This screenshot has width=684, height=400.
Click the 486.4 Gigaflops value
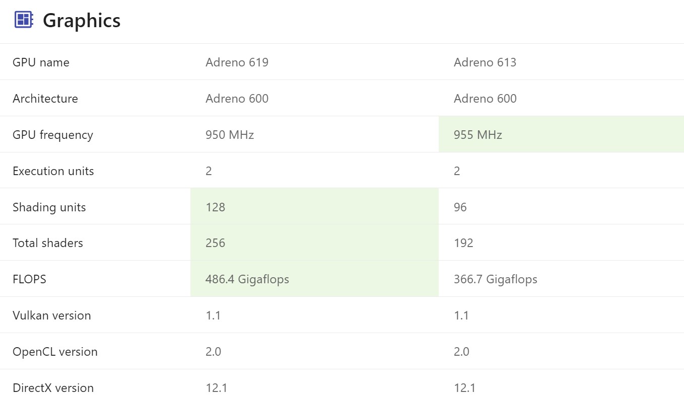point(247,279)
